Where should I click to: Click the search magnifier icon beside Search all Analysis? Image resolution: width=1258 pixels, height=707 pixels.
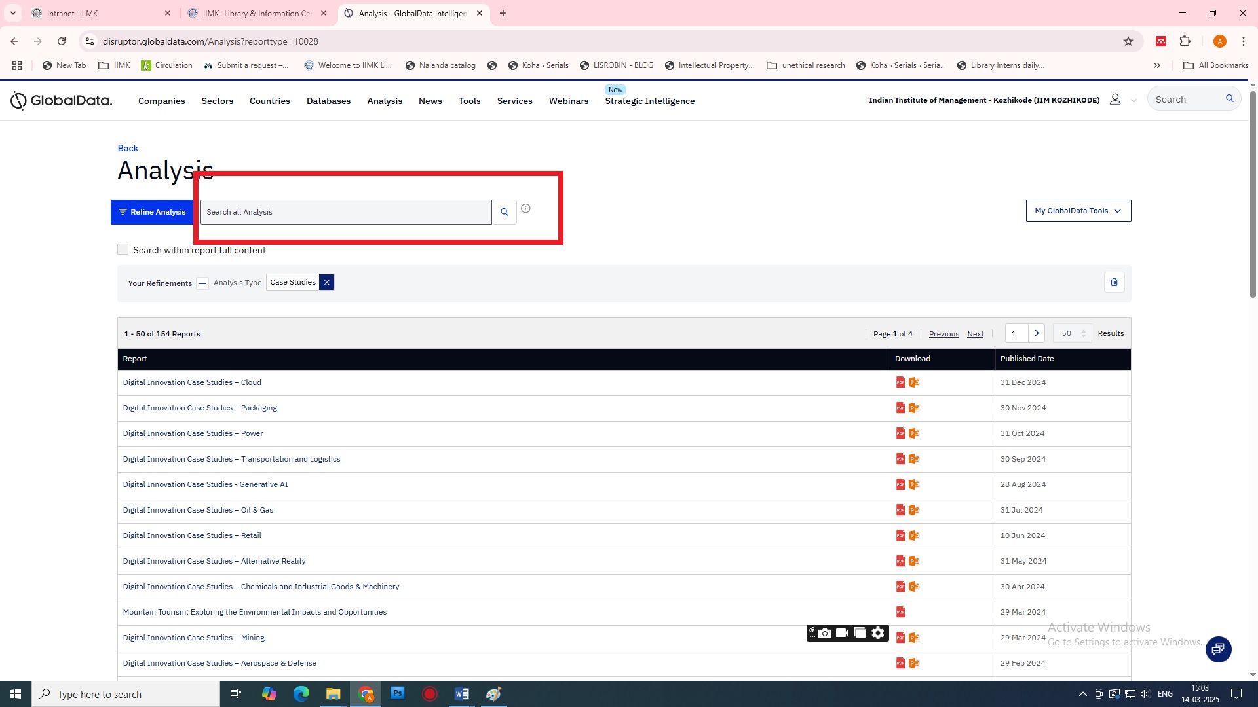504,212
